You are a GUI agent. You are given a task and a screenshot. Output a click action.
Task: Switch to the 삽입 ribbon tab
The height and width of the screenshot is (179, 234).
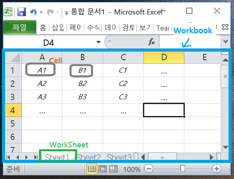(x=58, y=28)
